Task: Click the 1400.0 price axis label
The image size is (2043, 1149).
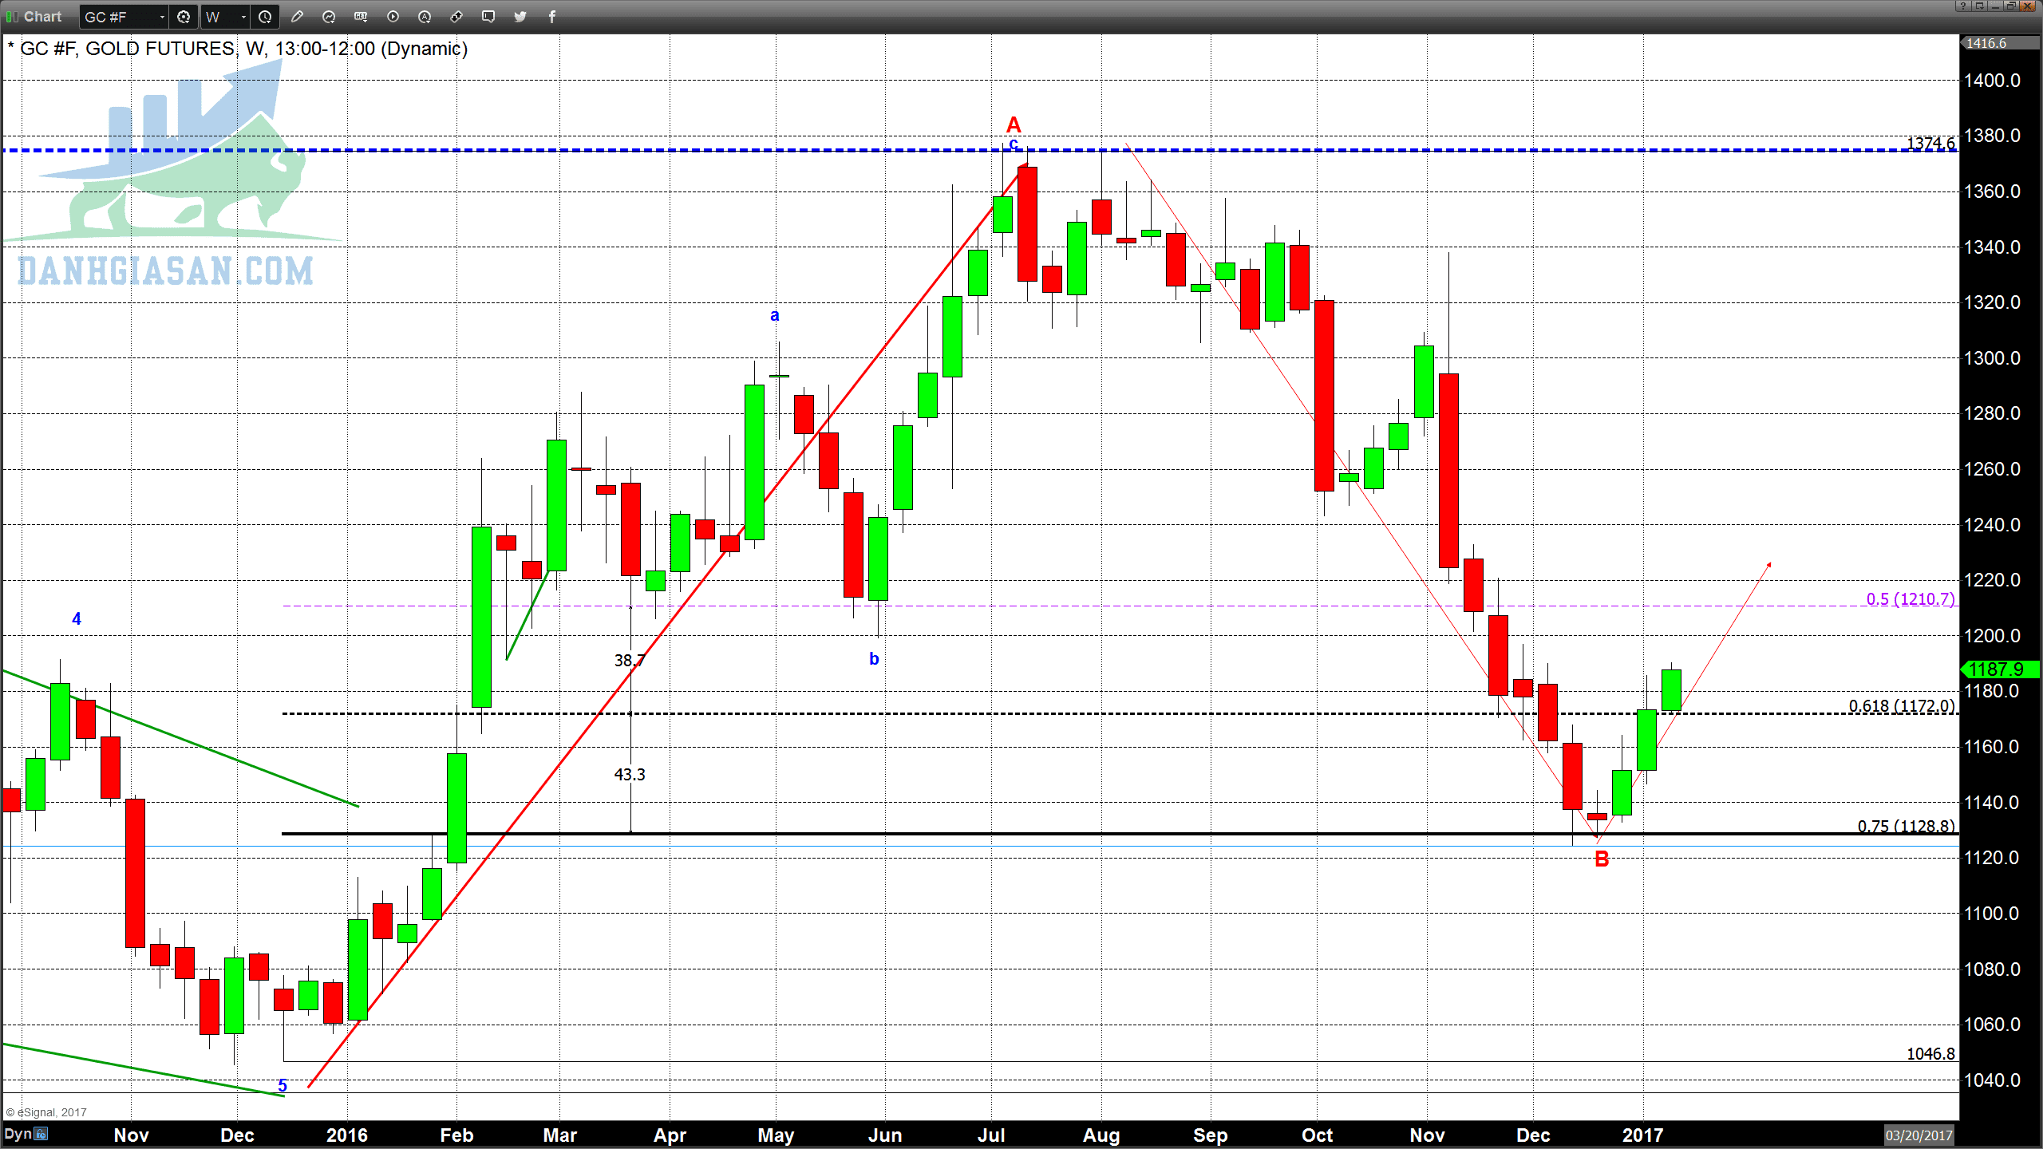Action: coord(1993,81)
